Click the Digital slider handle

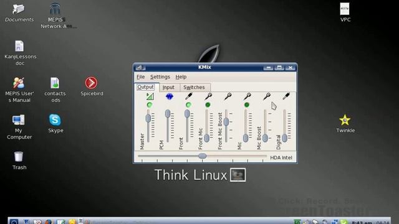coord(284,138)
